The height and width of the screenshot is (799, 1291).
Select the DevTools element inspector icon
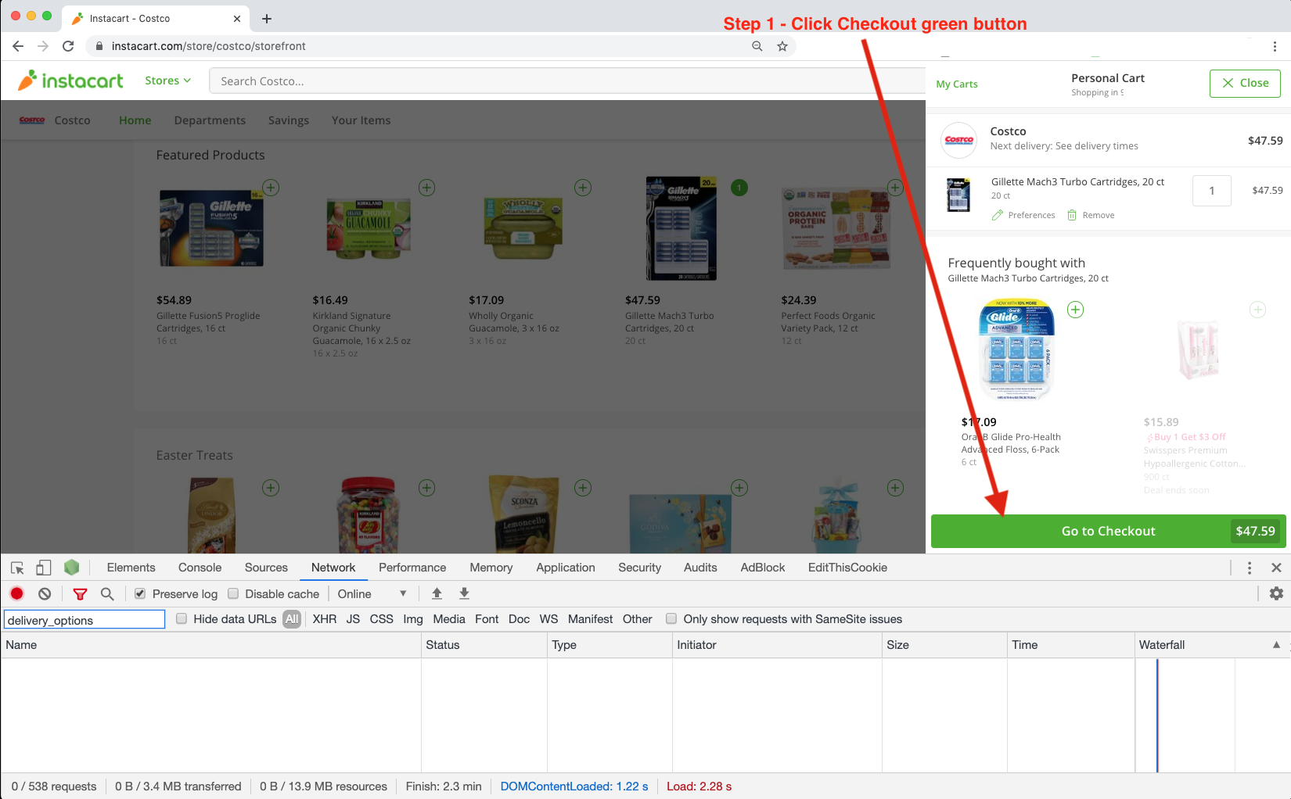click(x=17, y=568)
